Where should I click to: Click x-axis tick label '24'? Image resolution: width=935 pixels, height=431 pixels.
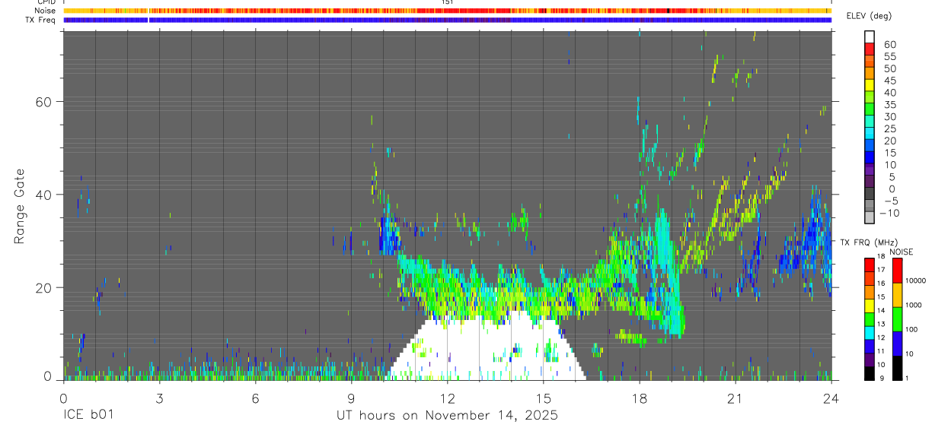831,398
